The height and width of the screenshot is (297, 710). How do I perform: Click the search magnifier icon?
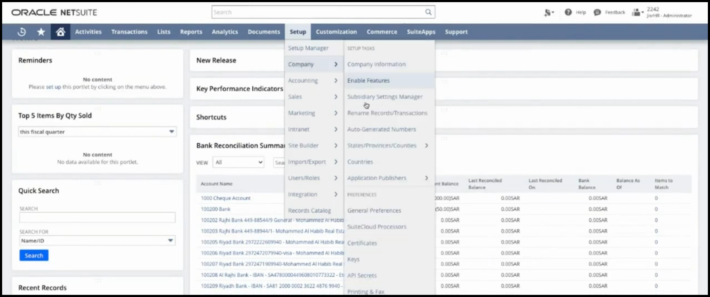(x=428, y=12)
